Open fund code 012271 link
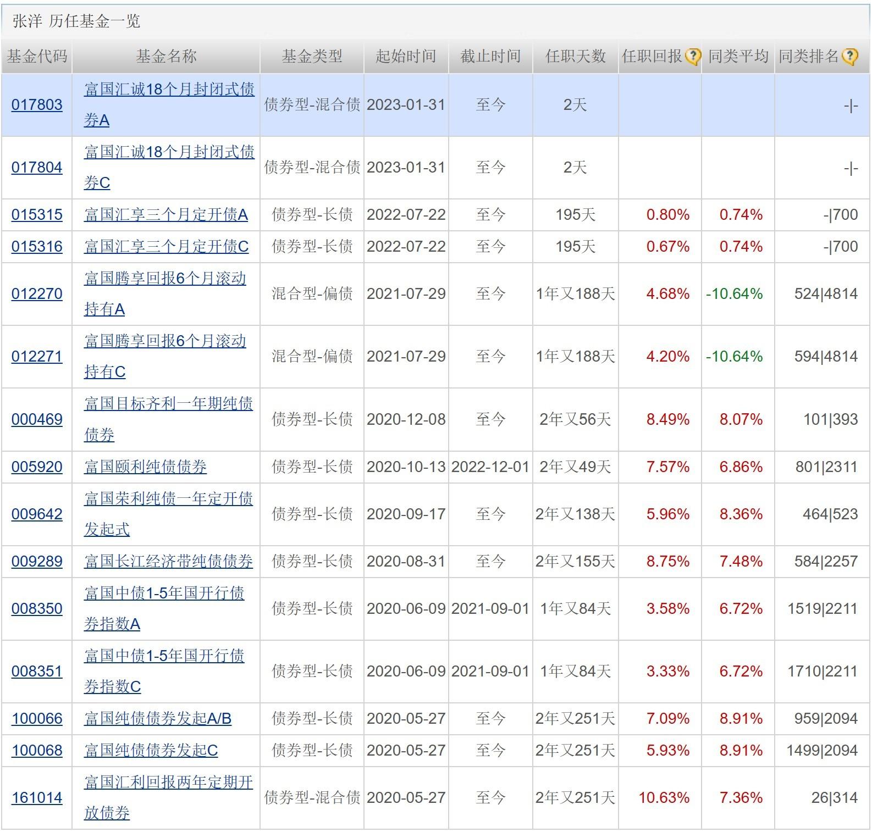The image size is (872, 832). [37, 357]
